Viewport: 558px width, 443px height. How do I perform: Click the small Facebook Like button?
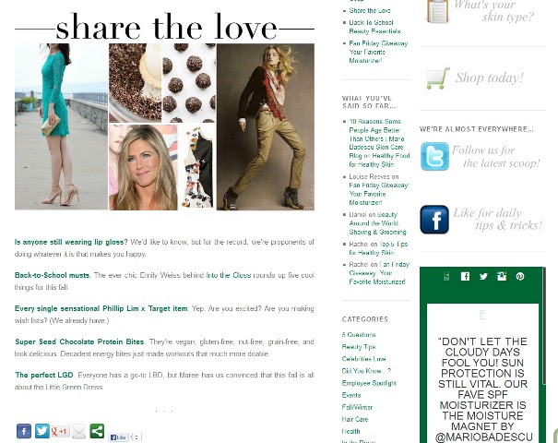118,437
